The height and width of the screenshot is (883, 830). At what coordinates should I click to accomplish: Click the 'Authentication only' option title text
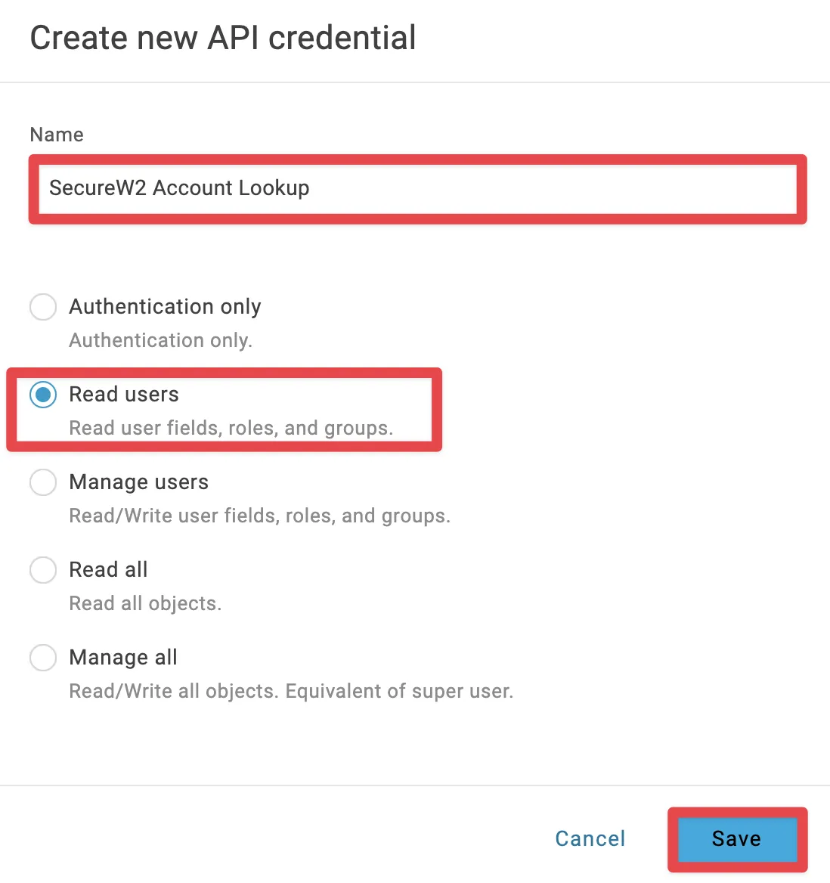[165, 307]
